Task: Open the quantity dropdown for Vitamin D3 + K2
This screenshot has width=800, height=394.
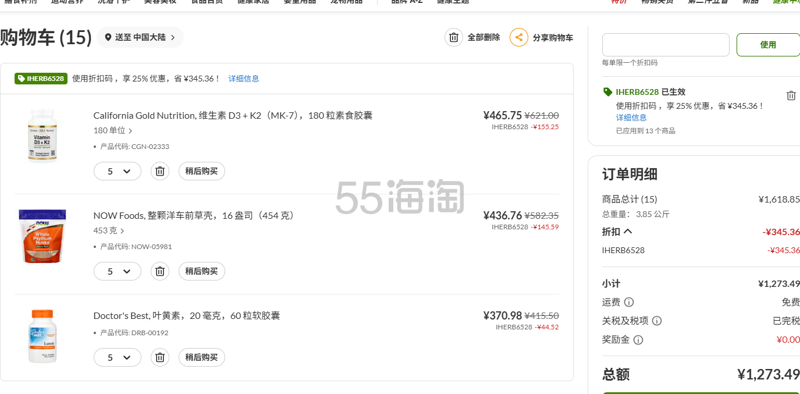Action: [118, 171]
